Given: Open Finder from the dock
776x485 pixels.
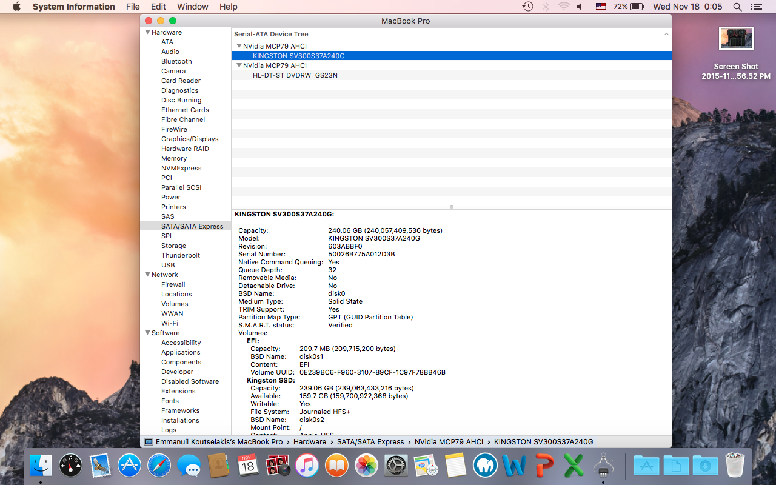Looking at the screenshot, I should (41, 466).
